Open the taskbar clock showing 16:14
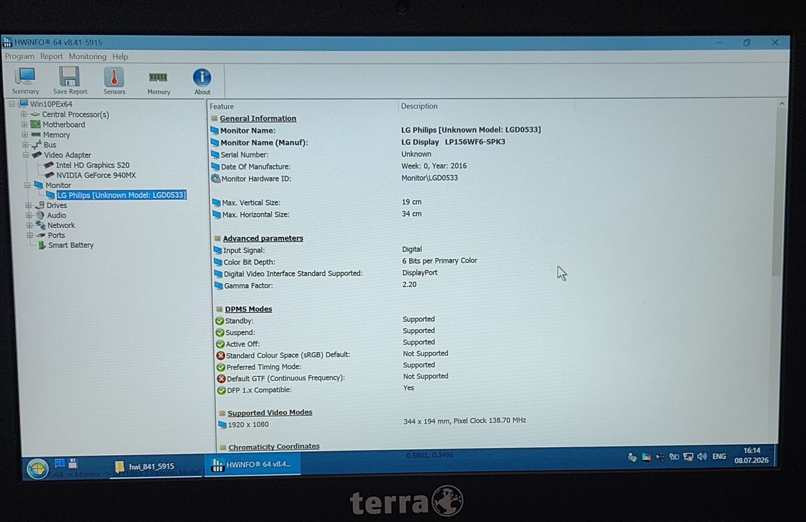Image resolution: width=806 pixels, height=522 pixels. pyautogui.click(x=751, y=455)
